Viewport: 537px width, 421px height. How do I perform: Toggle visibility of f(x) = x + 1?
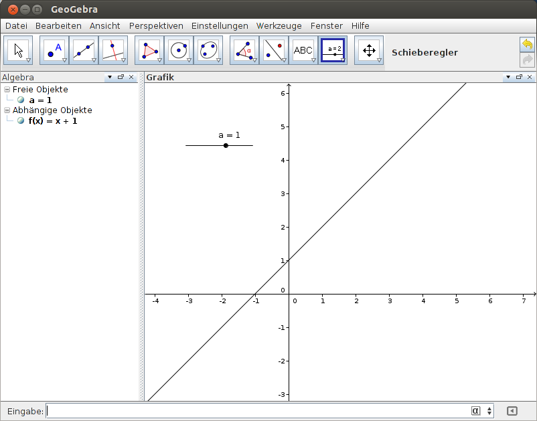(21, 122)
